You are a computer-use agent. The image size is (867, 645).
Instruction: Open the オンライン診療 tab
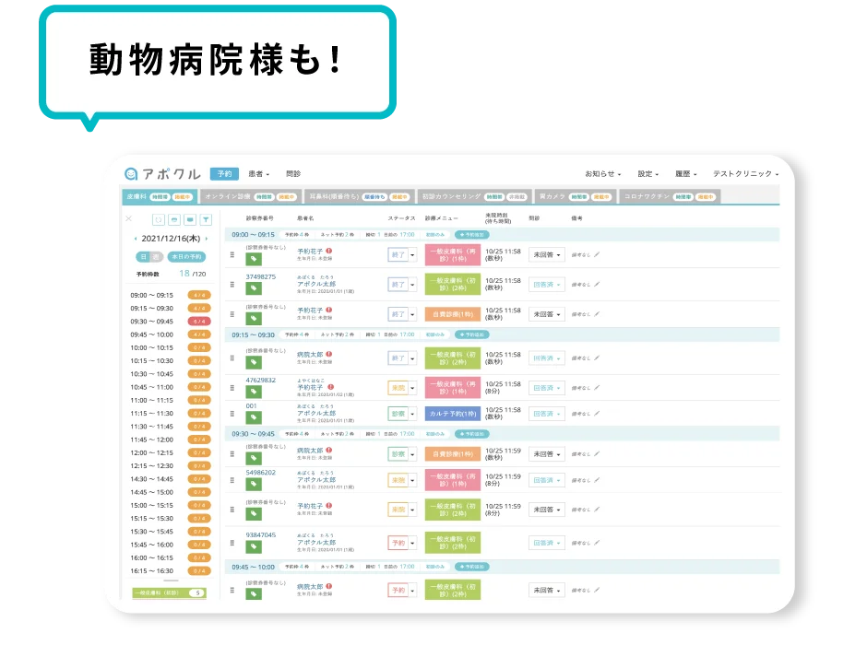[227, 196]
